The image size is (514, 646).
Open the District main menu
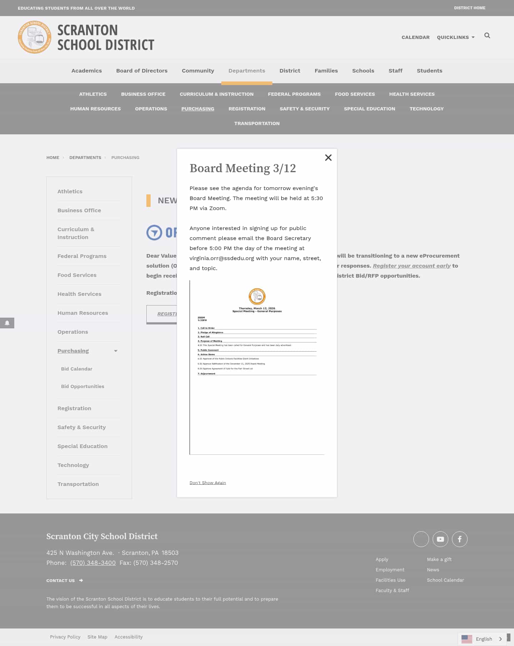coord(290,71)
